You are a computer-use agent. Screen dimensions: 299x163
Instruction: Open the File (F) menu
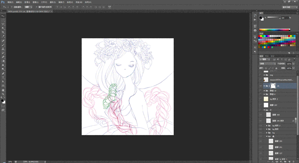(x=10, y=2)
